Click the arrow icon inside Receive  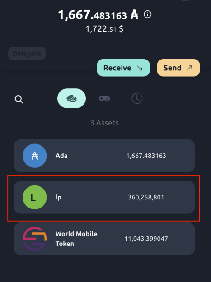click(140, 68)
